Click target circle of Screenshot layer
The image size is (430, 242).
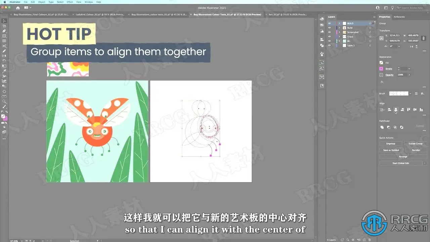(x=370, y=32)
